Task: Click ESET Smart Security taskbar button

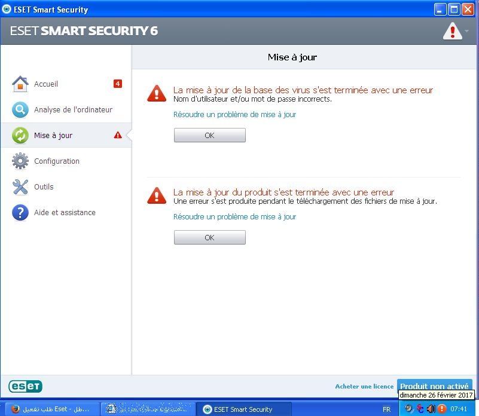Action: click(x=243, y=409)
